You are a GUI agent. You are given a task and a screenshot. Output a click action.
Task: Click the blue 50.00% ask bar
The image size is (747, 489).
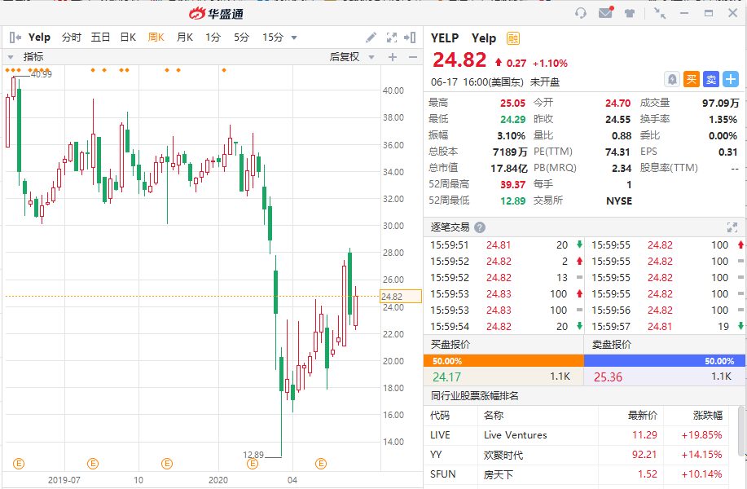point(665,361)
